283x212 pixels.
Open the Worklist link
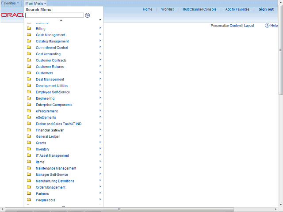click(x=168, y=9)
